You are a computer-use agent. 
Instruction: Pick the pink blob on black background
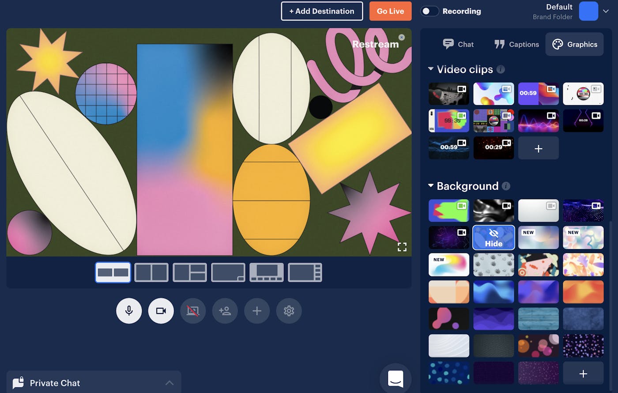[449, 319]
